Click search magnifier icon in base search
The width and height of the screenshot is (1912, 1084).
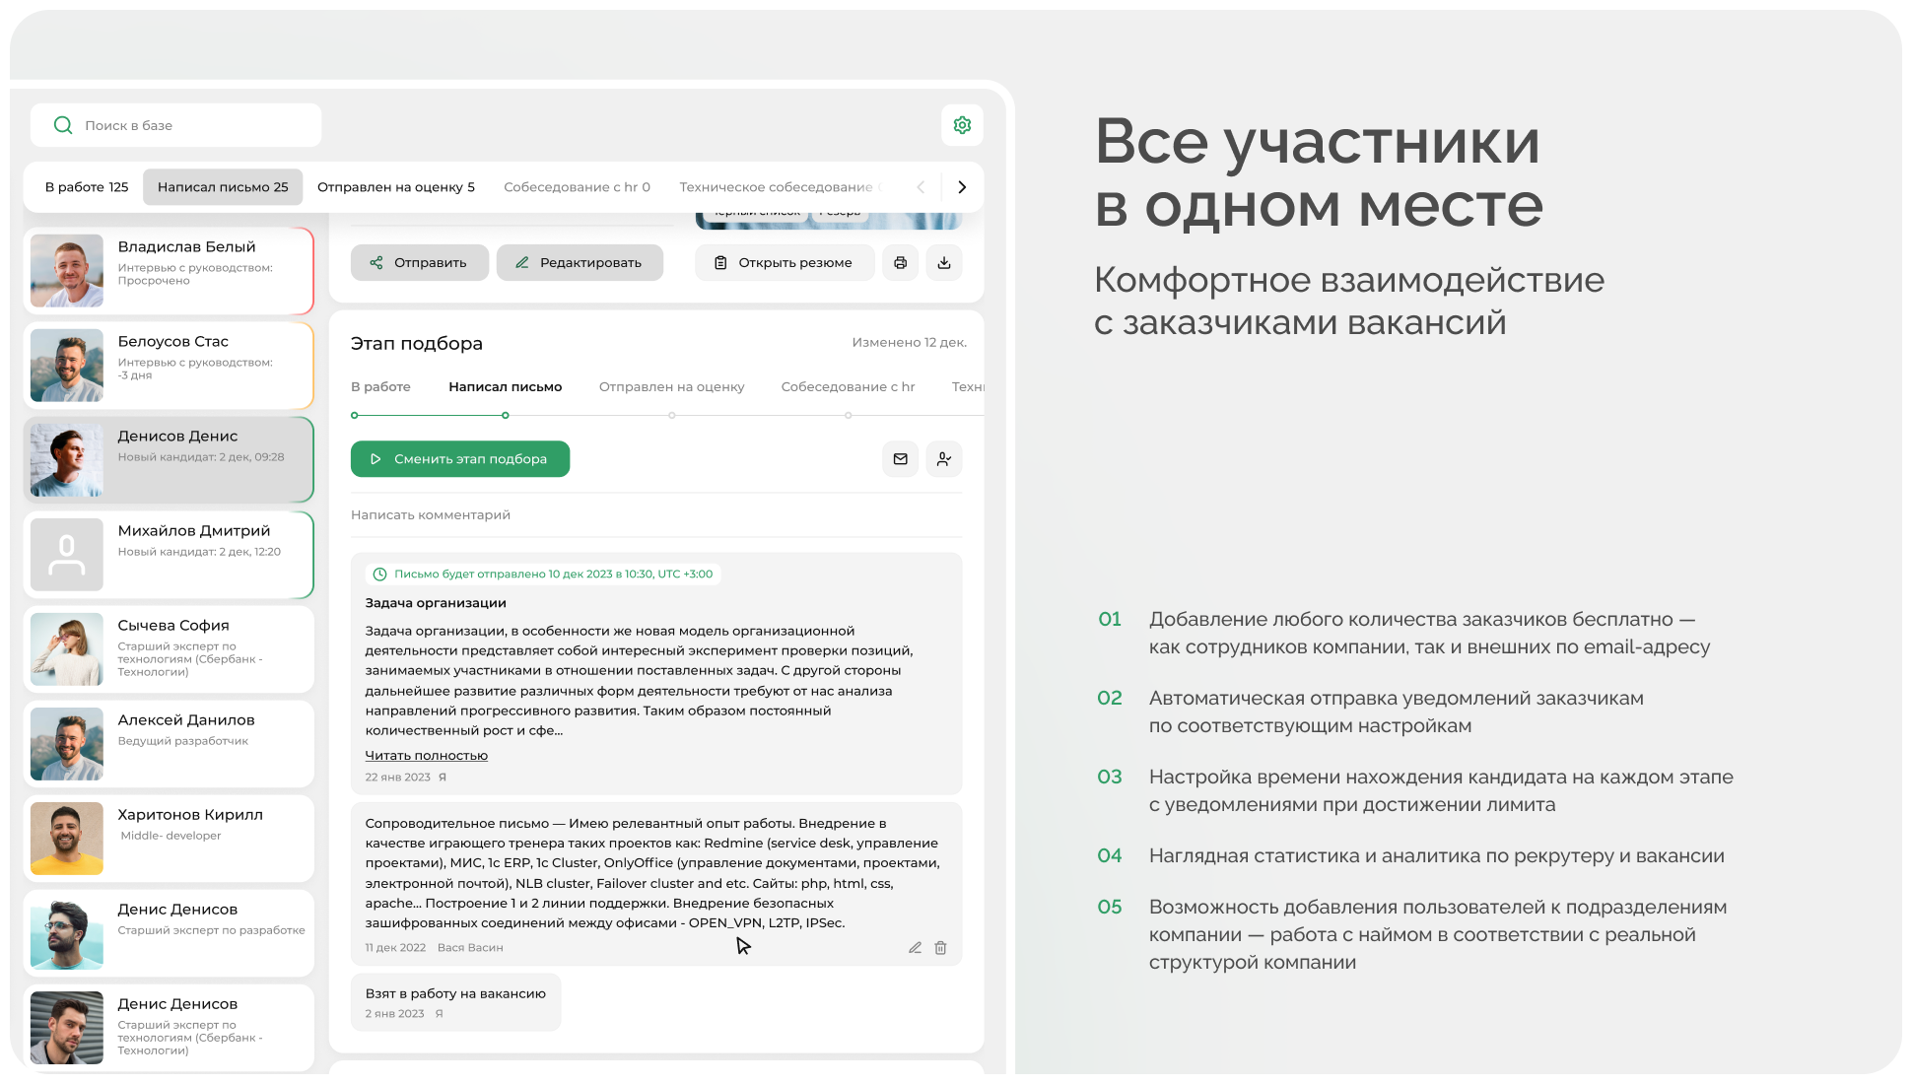[x=63, y=125]
